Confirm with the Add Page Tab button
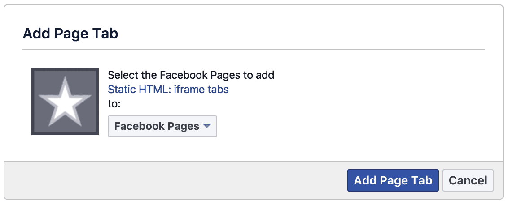Image resolution: width=508 pixels, height=205 pixels. (393, 180)
